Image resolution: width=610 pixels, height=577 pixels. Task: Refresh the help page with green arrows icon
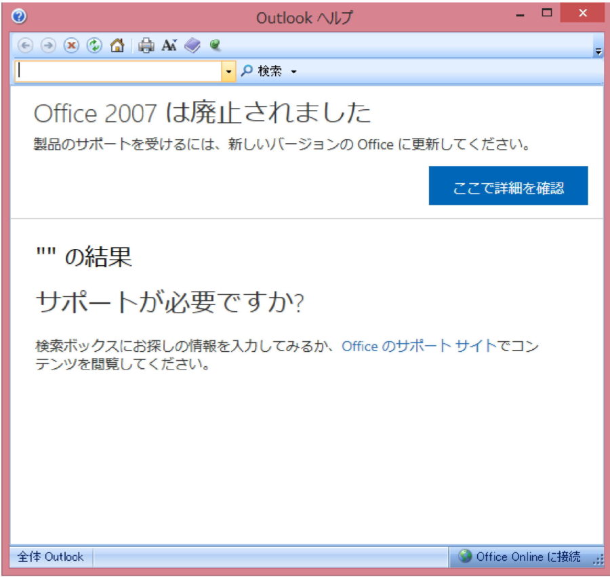(94, 45)
